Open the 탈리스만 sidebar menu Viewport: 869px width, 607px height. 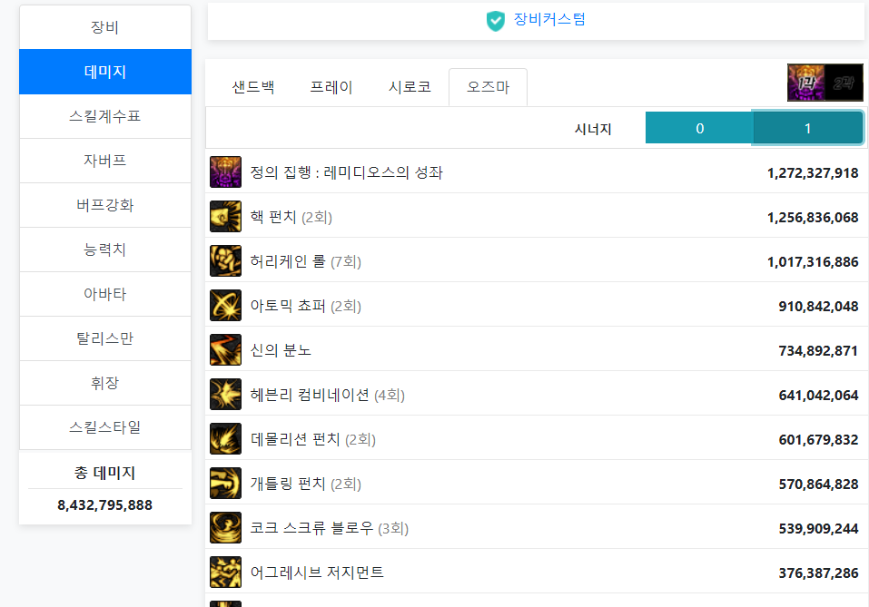[105, 338]
